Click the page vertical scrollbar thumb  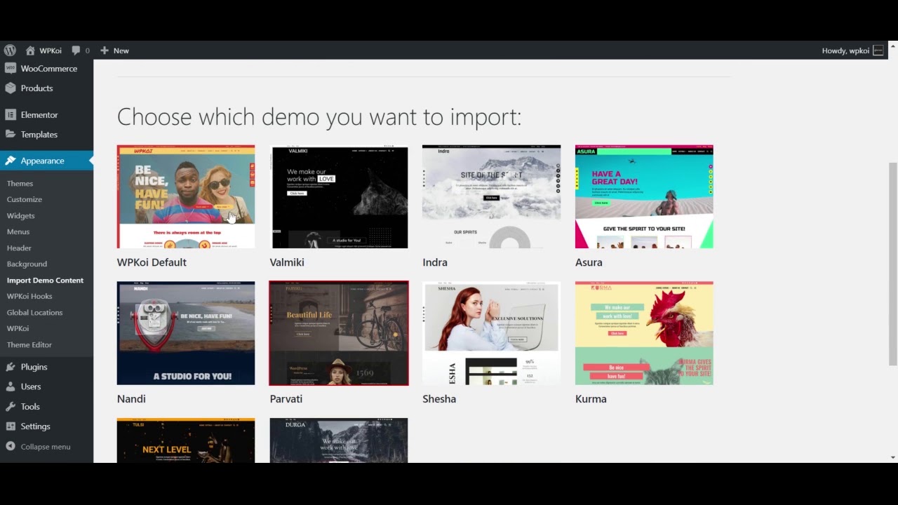click(x=892, y=264)
